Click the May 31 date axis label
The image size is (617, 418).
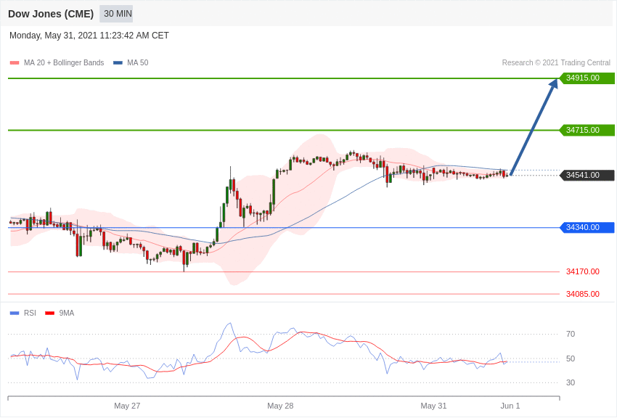433,406
